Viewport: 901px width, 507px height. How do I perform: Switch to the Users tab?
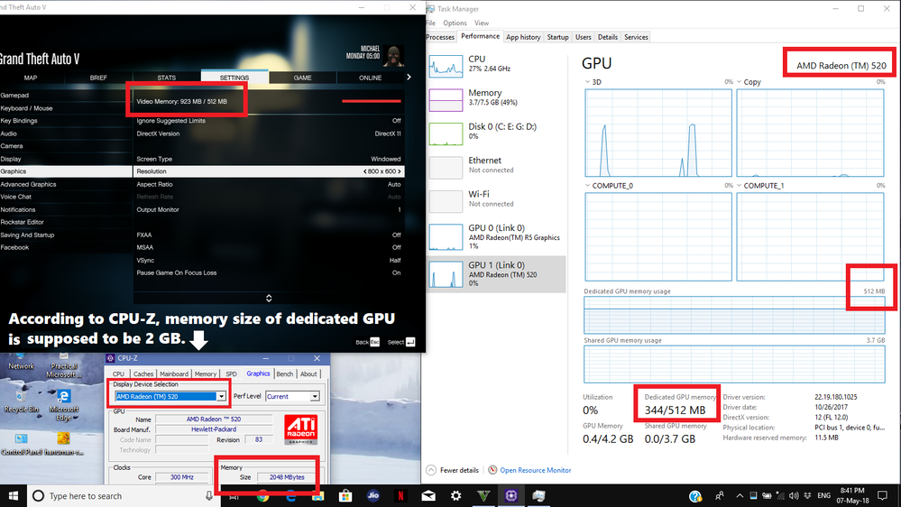(x=584, y=37)
